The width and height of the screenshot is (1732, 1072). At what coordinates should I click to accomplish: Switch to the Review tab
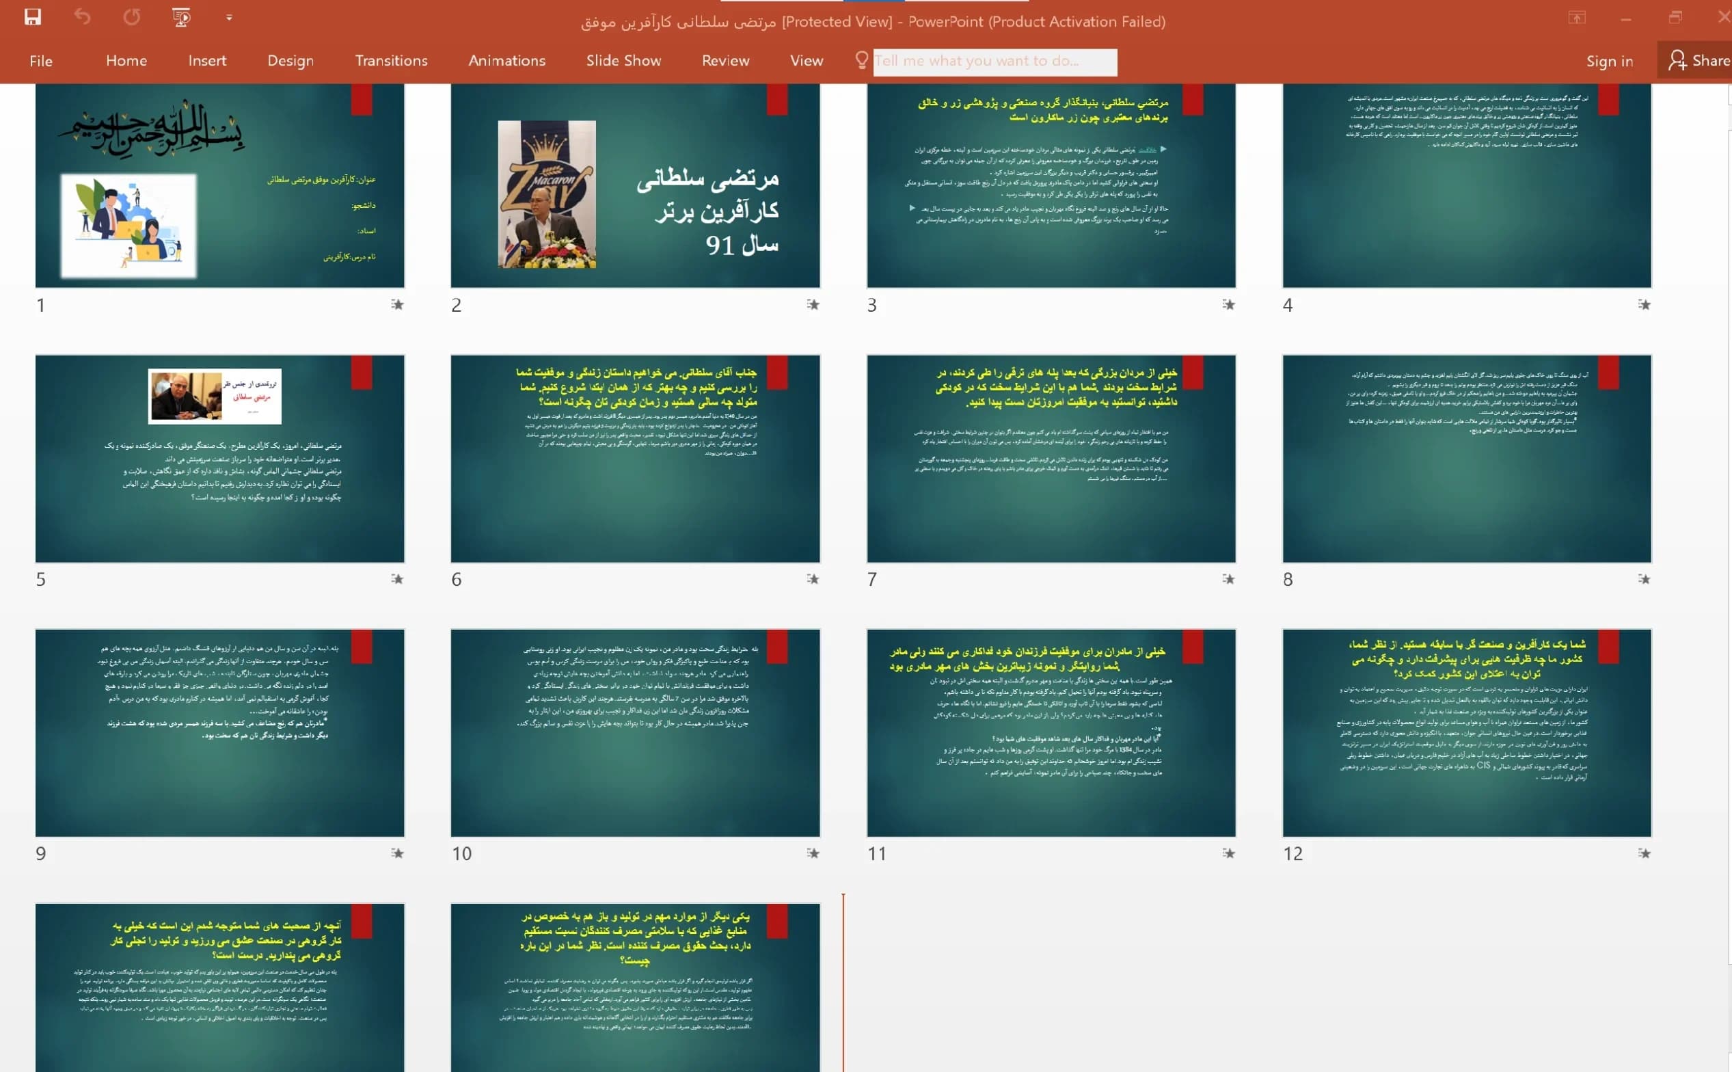(726, 61)
